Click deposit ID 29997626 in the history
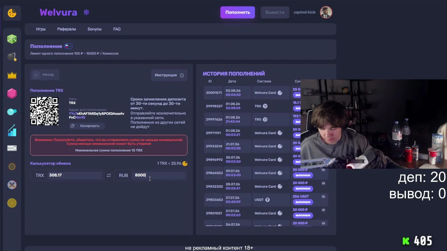This screenshot has width=447, height=251. click(214, 119)
